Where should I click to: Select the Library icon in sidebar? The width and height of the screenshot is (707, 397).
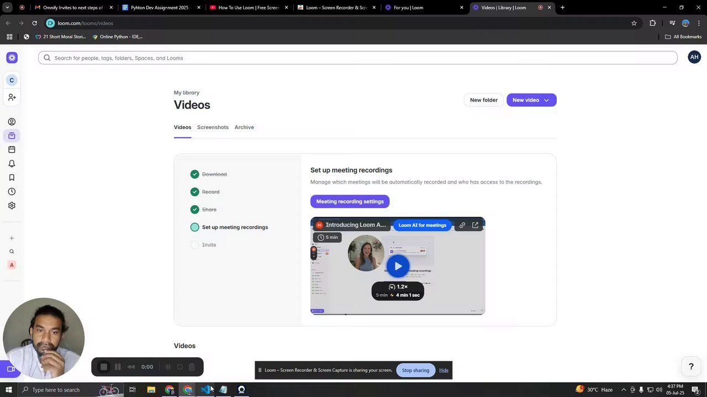click(x=12, y=136)
